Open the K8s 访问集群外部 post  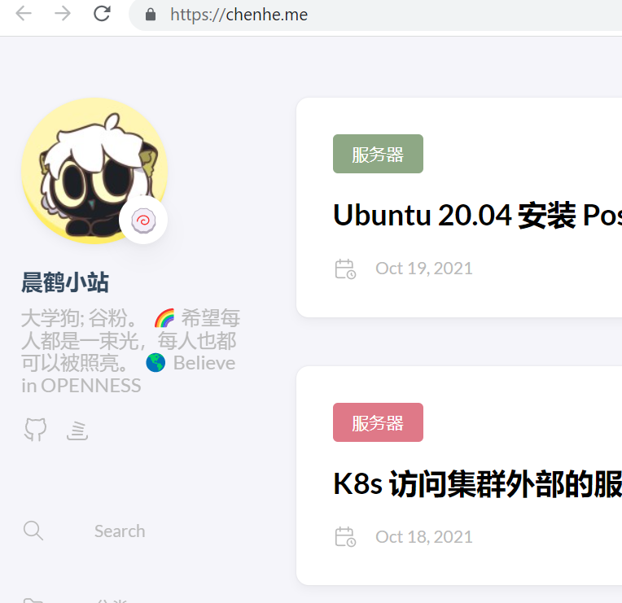coord(478,483)
